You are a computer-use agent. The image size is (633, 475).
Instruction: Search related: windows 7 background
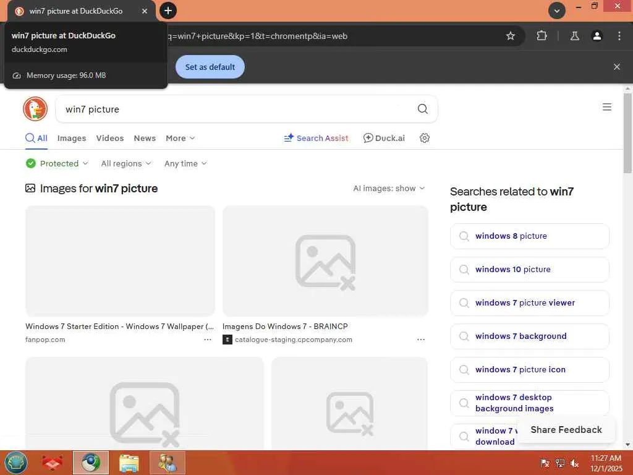[529, 336]
